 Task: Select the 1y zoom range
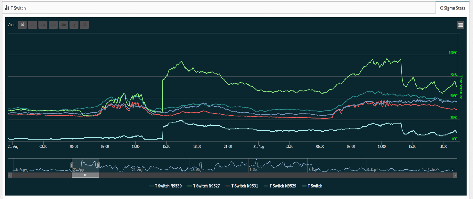click(x=74, y=25)
